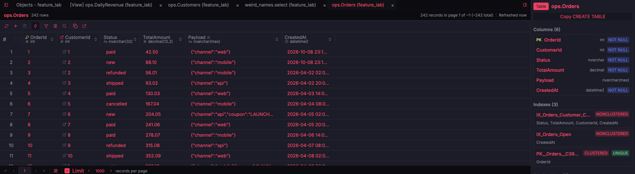Click the Refreshed now status text
The width and height of the screenshot is (635, 174).
pyautogui.click(x=513, y=15)
